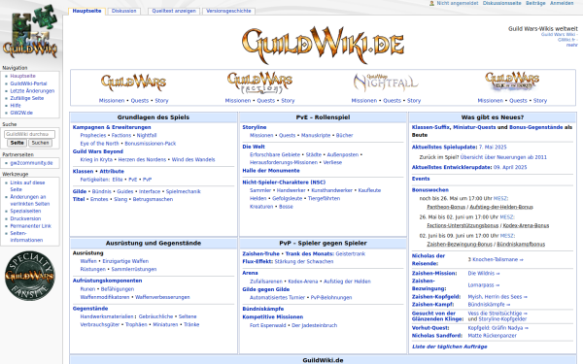Open Links auf diese Seite
Viewport: 583px width, 364px height.
pos(27,186)
